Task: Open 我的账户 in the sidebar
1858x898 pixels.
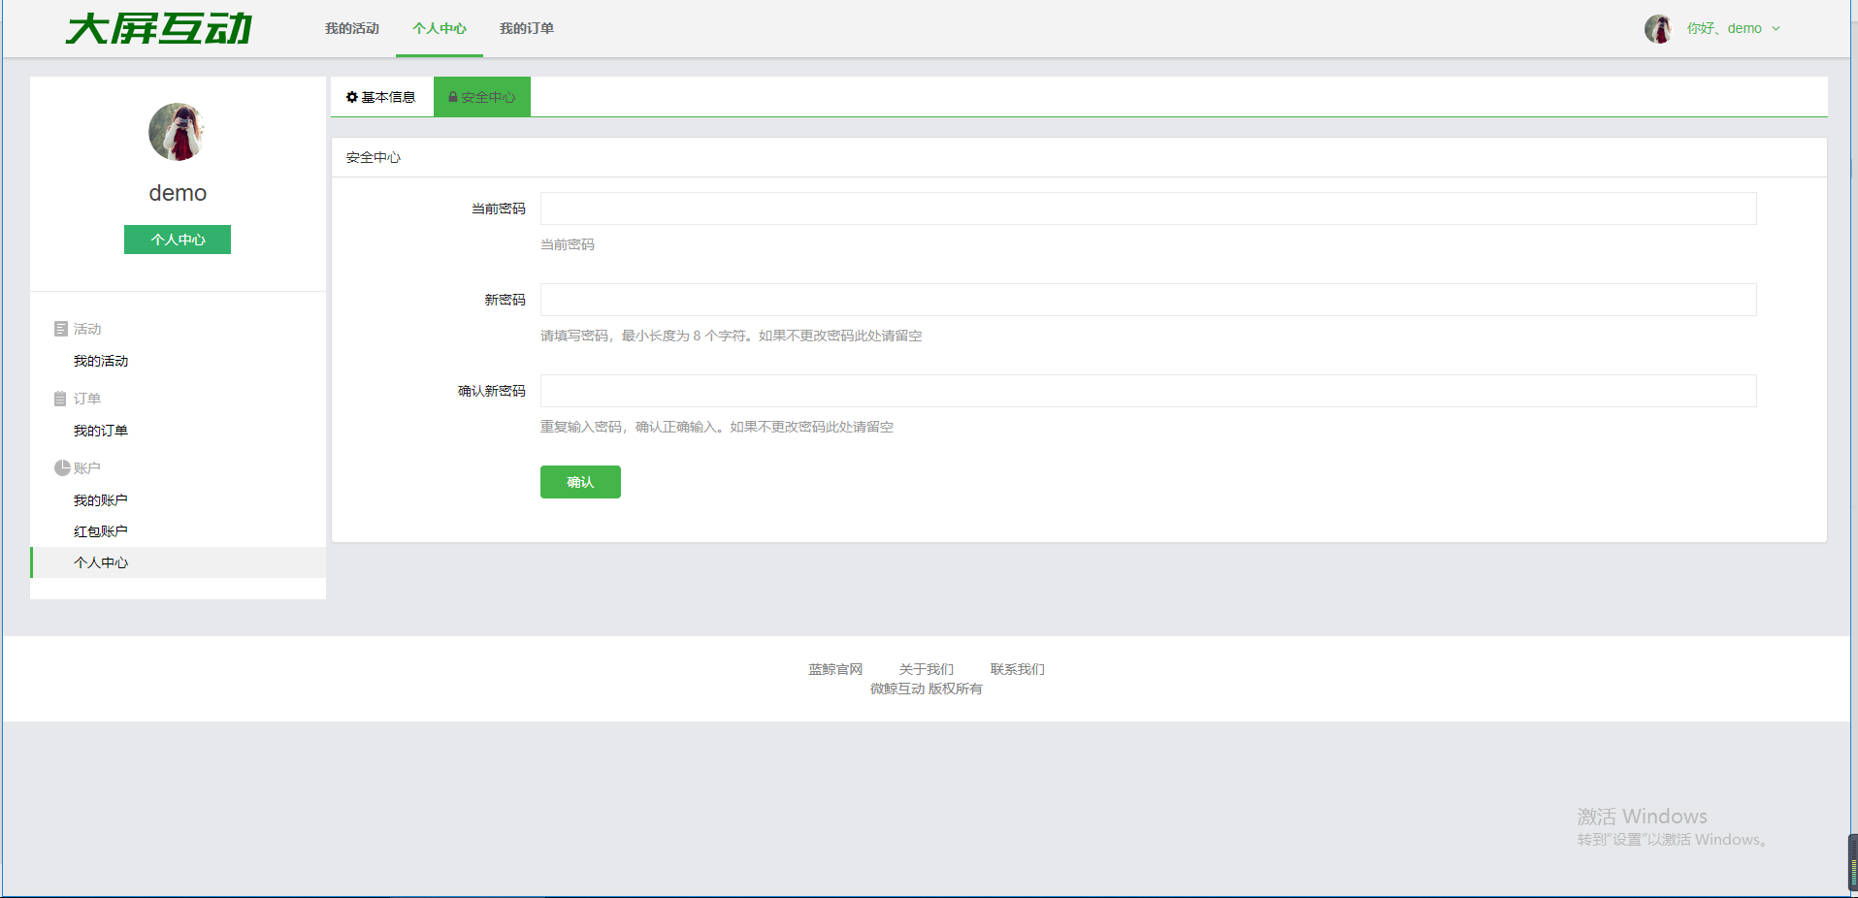Action: pos(101,500)
